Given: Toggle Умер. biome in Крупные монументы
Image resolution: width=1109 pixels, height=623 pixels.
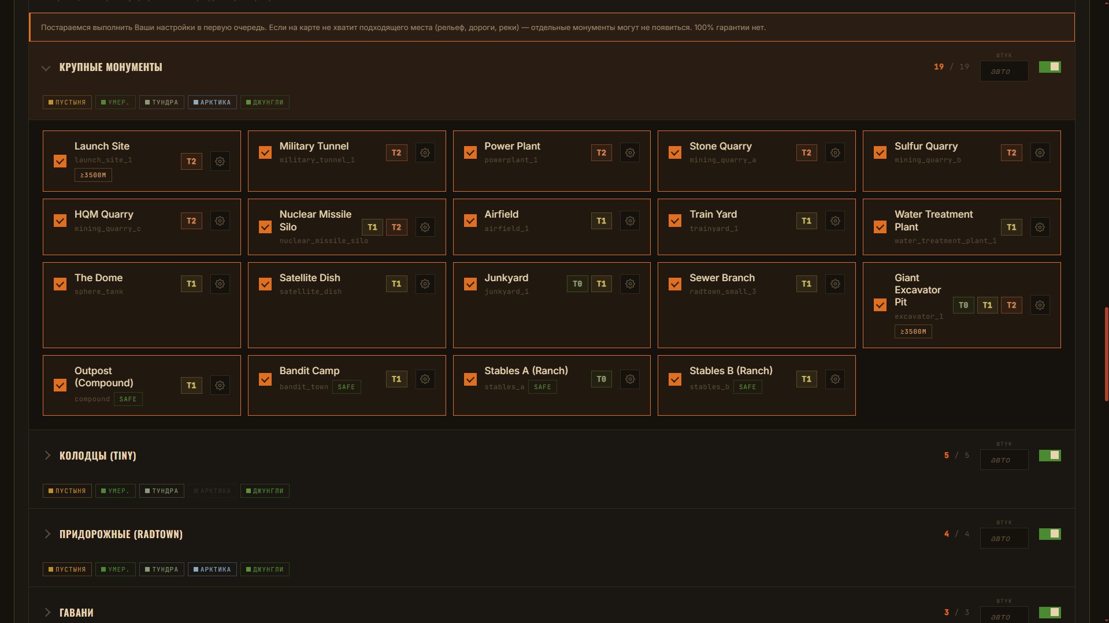Looking at the screenshot, I should [116, 102].
